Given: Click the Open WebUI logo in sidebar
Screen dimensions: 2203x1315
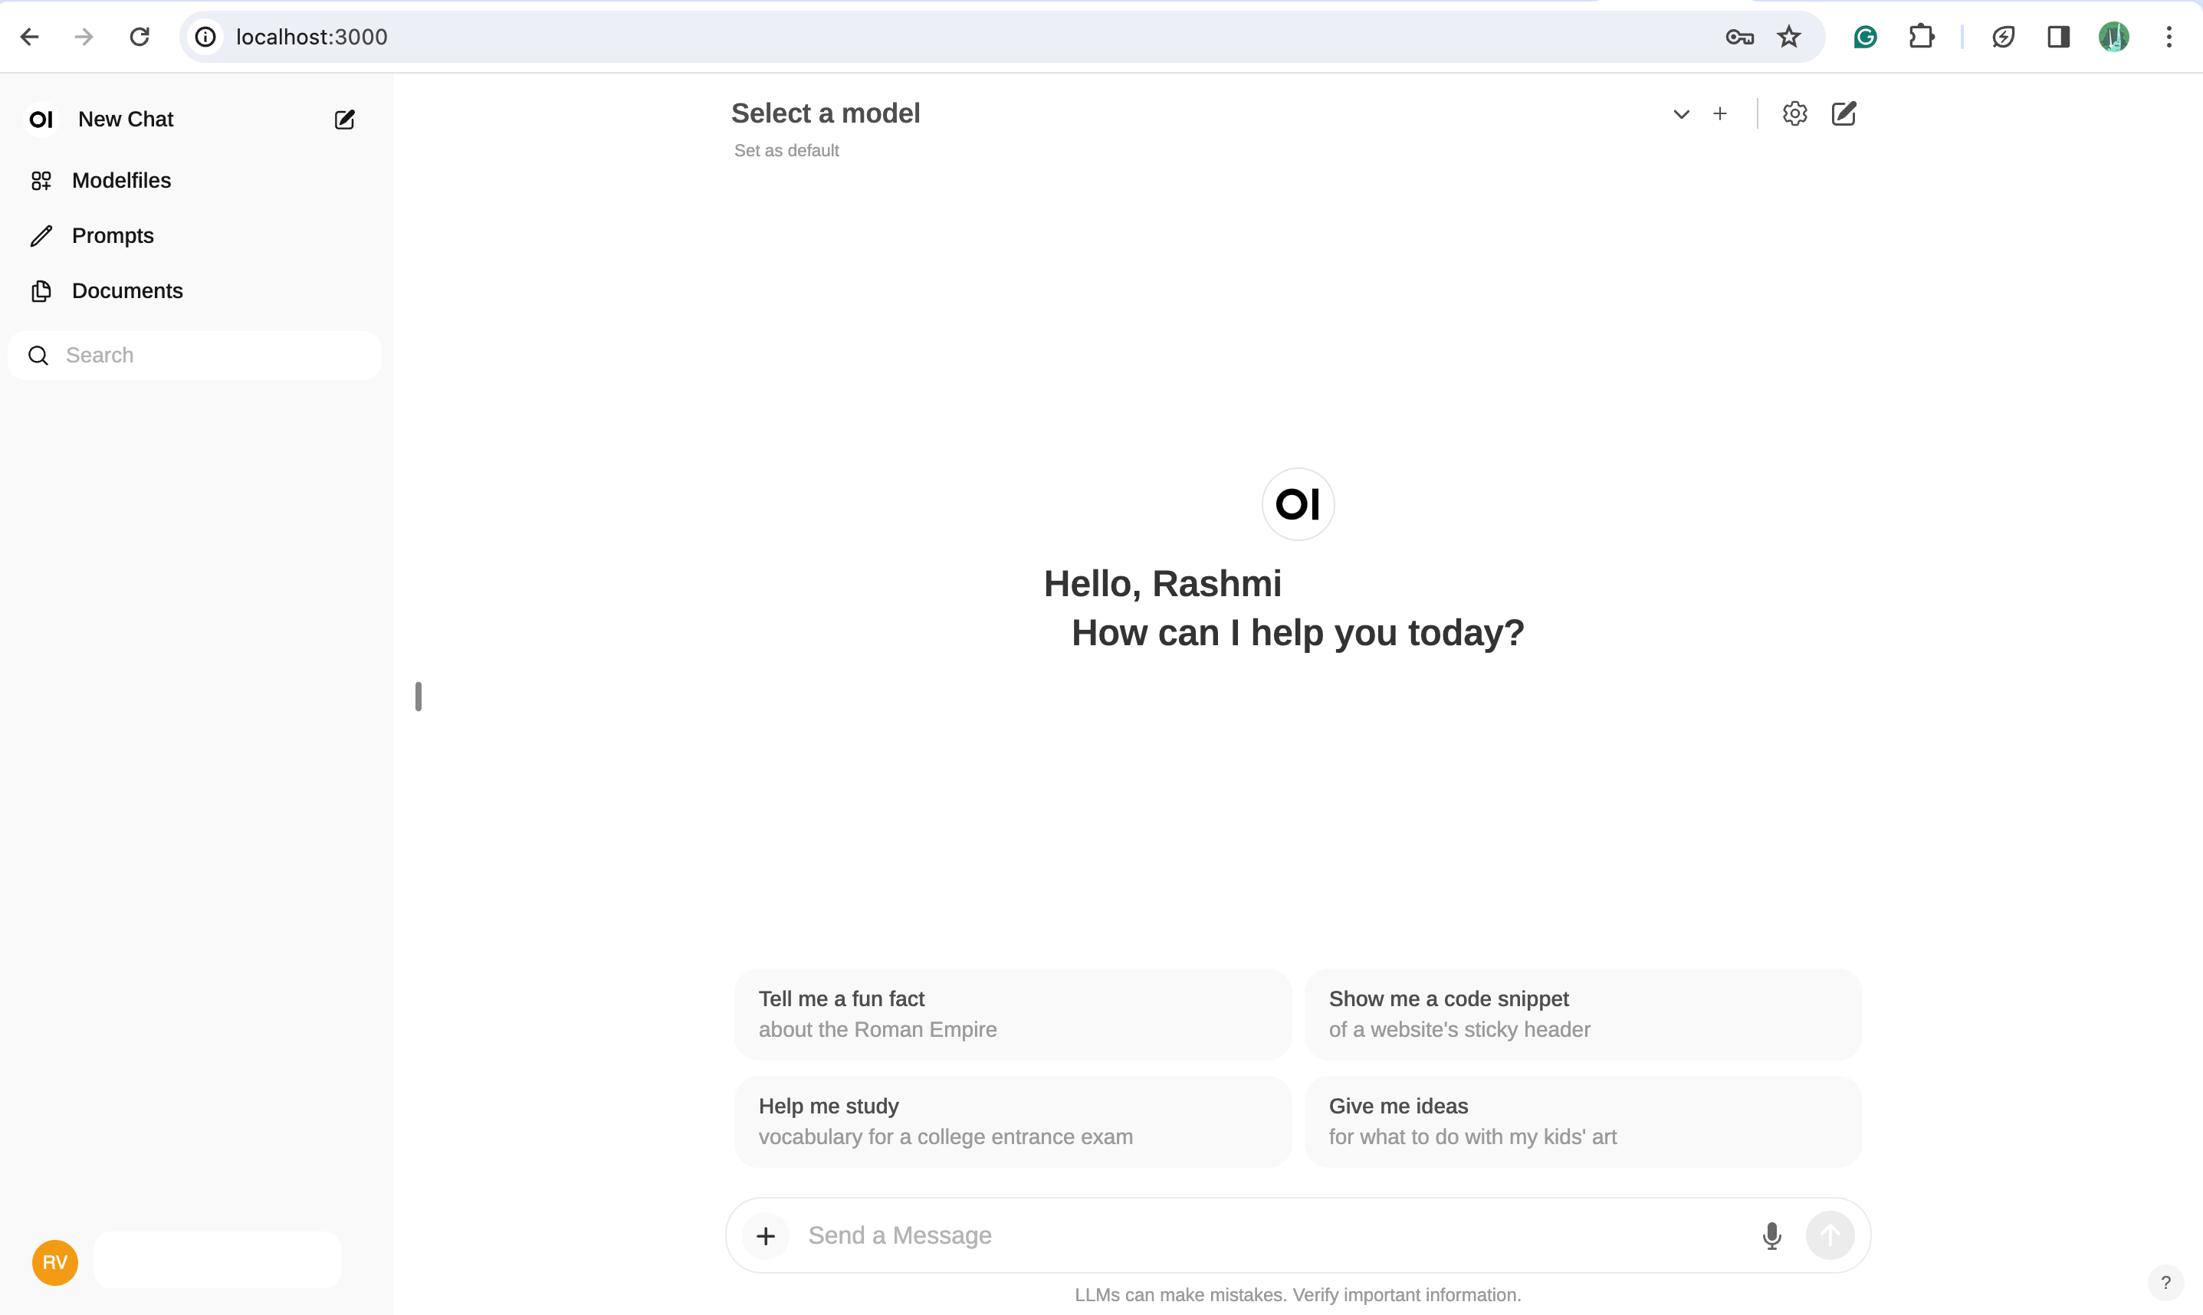Looking at the screenshot, I should (39, 119).
